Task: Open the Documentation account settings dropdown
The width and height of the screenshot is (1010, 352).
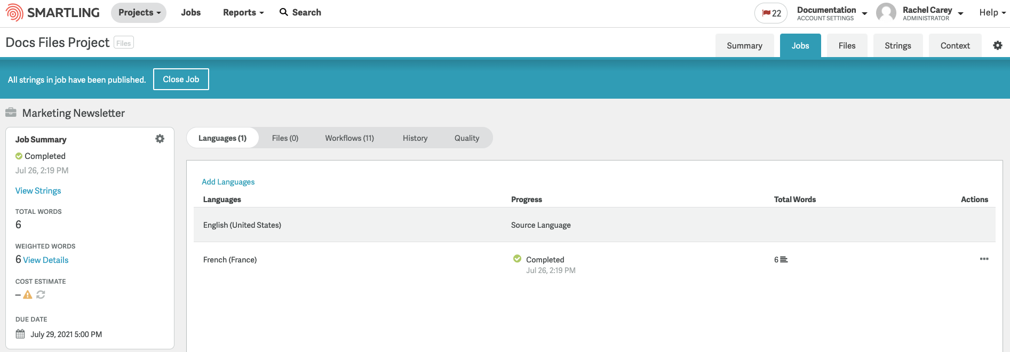Action: (x=832, y=13)
